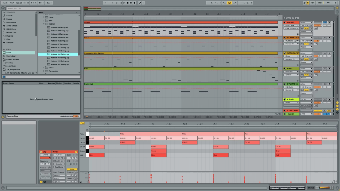The height and width of the screenshot is (191, 340).
Task: Show Notes box icon below Clip panel
Action: (x=41, y=181)
